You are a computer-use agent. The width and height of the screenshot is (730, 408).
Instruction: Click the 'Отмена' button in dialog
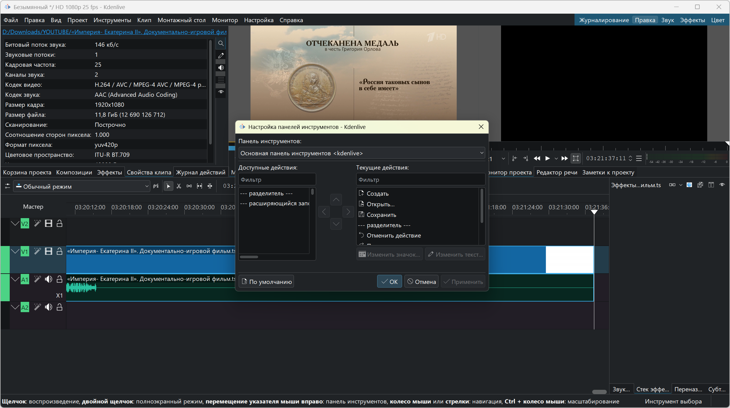click(421, 282)
